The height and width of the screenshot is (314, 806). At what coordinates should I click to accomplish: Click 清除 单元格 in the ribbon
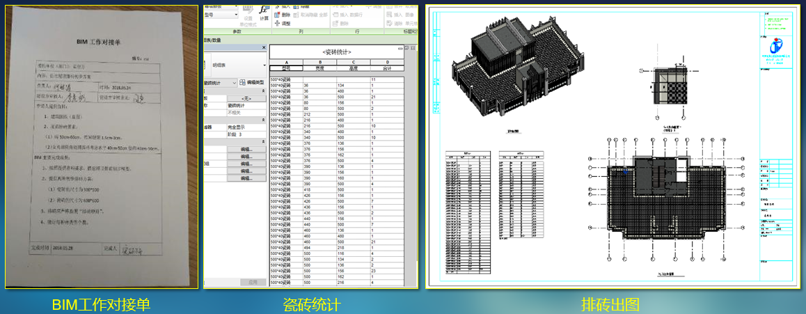[x=402, y=23]
